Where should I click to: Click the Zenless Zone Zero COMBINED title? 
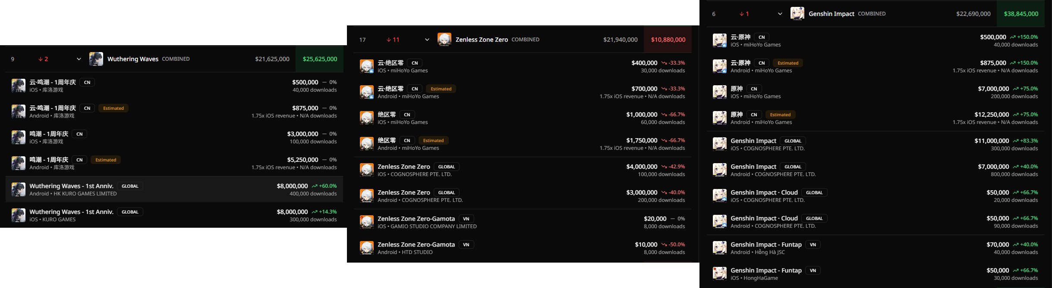click(482, 40)
